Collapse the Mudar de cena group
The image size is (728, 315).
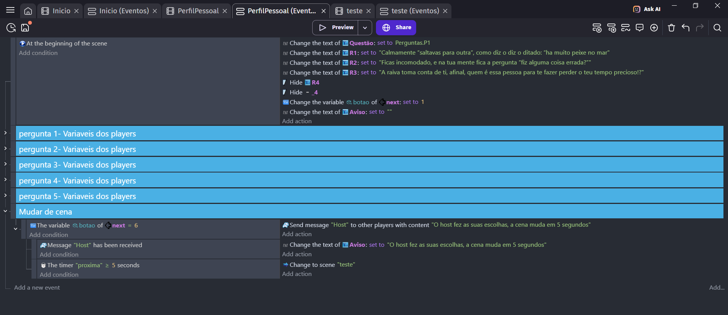coord(5,211)
